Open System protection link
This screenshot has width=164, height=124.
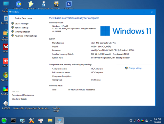(x=22, y=32)
